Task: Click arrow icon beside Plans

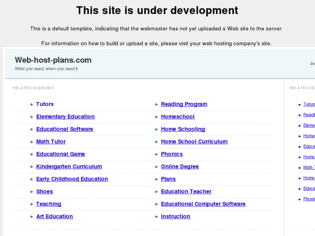Action: [x=156, y=179]
